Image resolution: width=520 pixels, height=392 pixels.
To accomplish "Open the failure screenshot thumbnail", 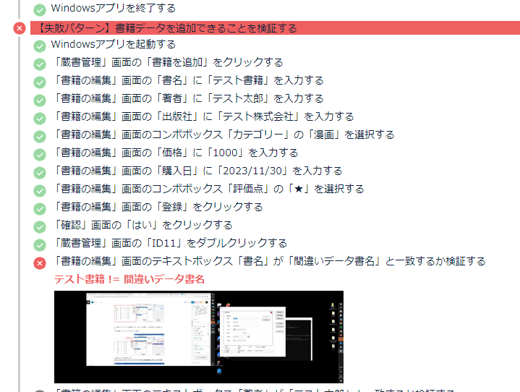I will 198,336.
